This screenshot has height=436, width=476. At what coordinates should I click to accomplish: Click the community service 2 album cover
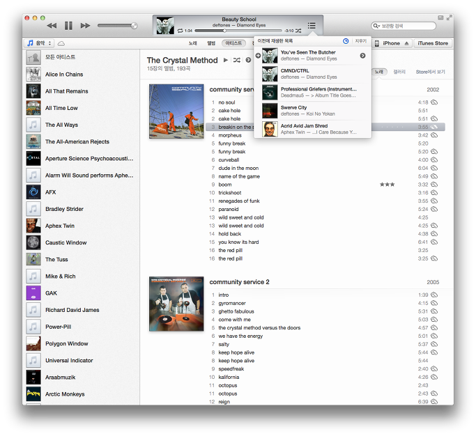[x=176, y=304]
